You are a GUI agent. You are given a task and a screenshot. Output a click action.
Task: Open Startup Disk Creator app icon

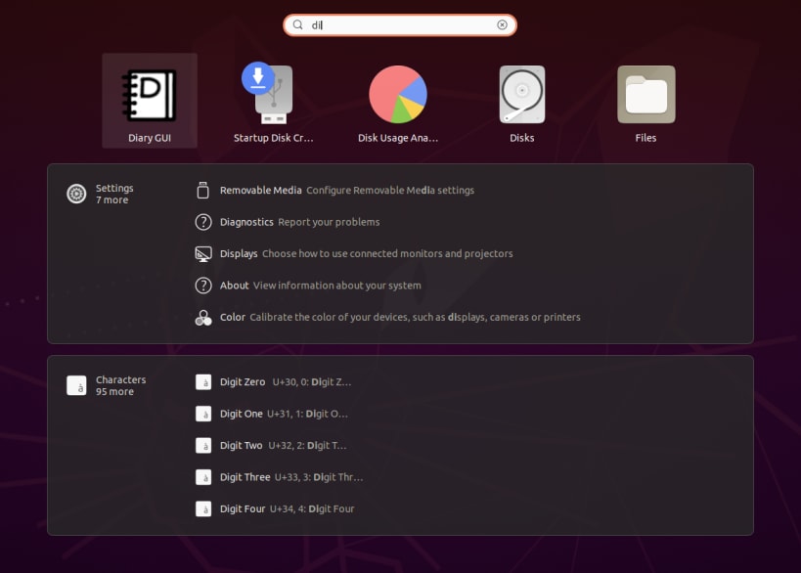(269, 93)
